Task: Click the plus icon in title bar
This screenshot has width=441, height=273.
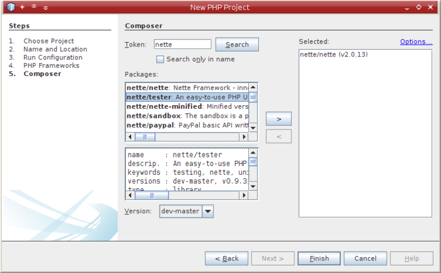Action: click(22, 7)
